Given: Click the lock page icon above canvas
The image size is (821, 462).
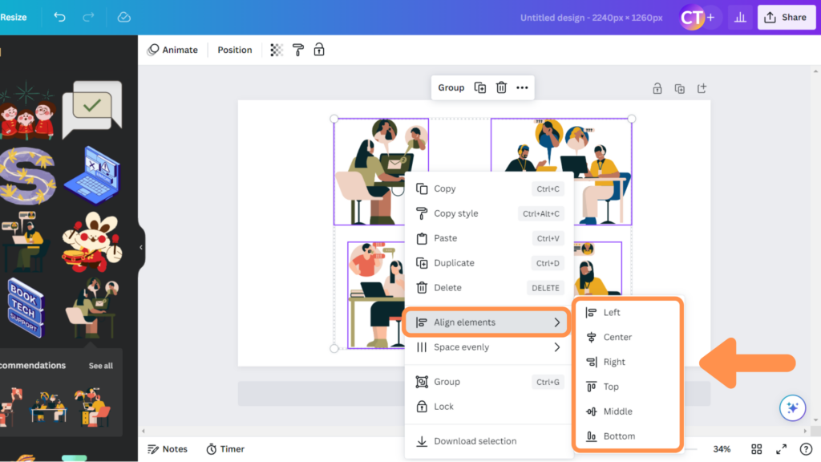Looking at the screenshot, I should (x=657, y=88).
